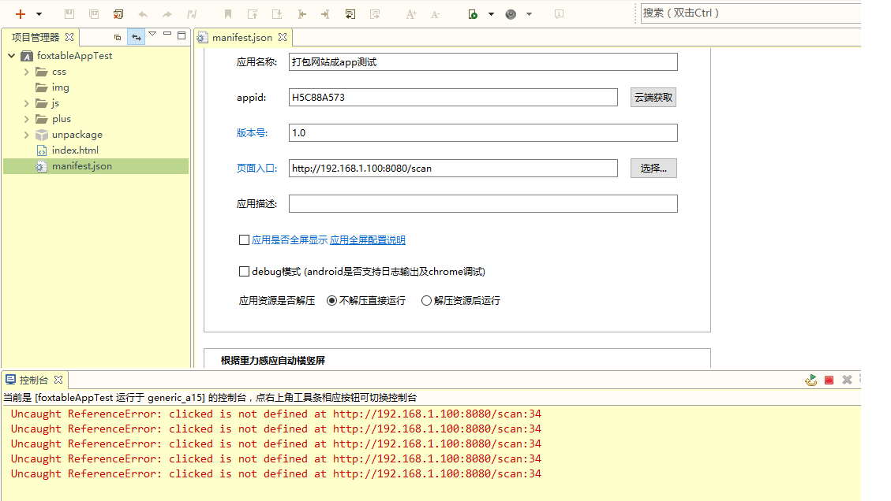The width and height of the screenshot is (891, 501).
Task: Select the unpackage folder in the tree
Action: pyautogui.click(x=77, y=135)
